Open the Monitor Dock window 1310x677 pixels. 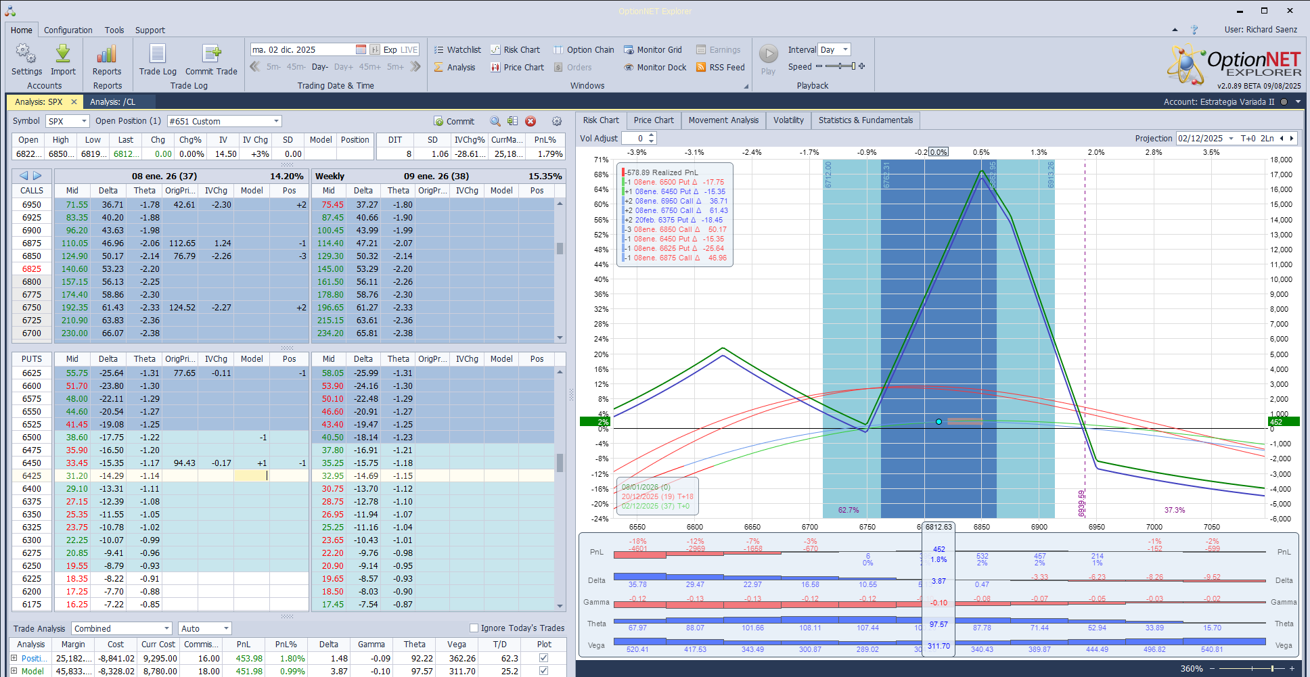coord(655,67)
